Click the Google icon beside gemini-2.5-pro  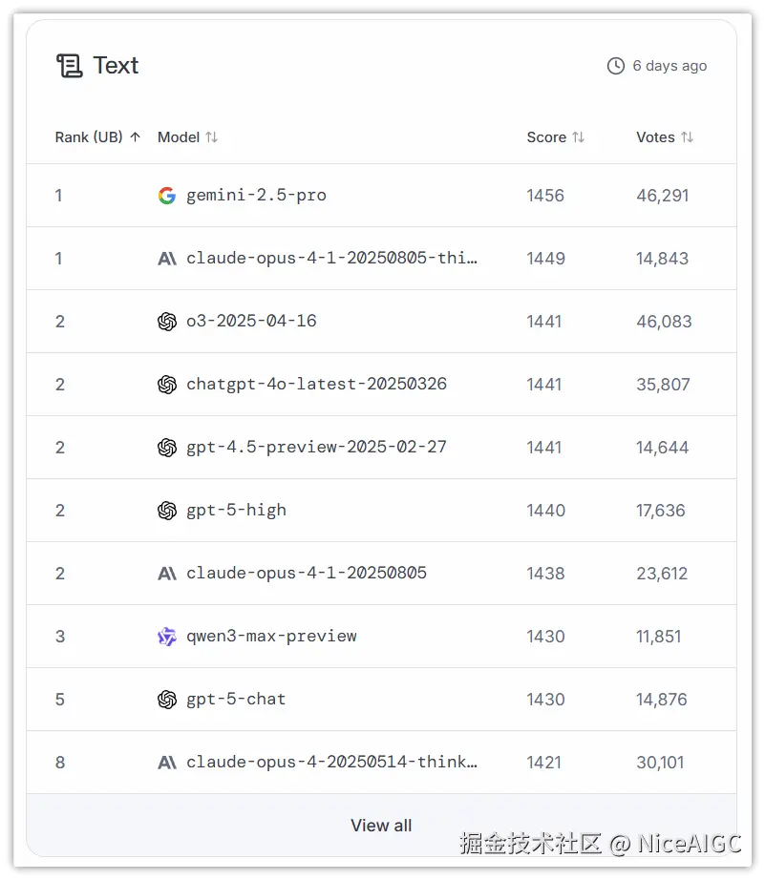[x=167, y=196]
